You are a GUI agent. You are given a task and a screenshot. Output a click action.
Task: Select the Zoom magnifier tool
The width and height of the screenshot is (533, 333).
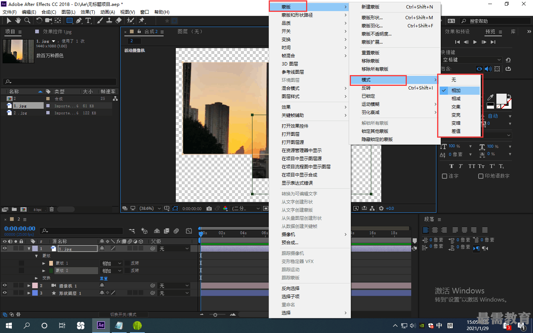(27, 21)
